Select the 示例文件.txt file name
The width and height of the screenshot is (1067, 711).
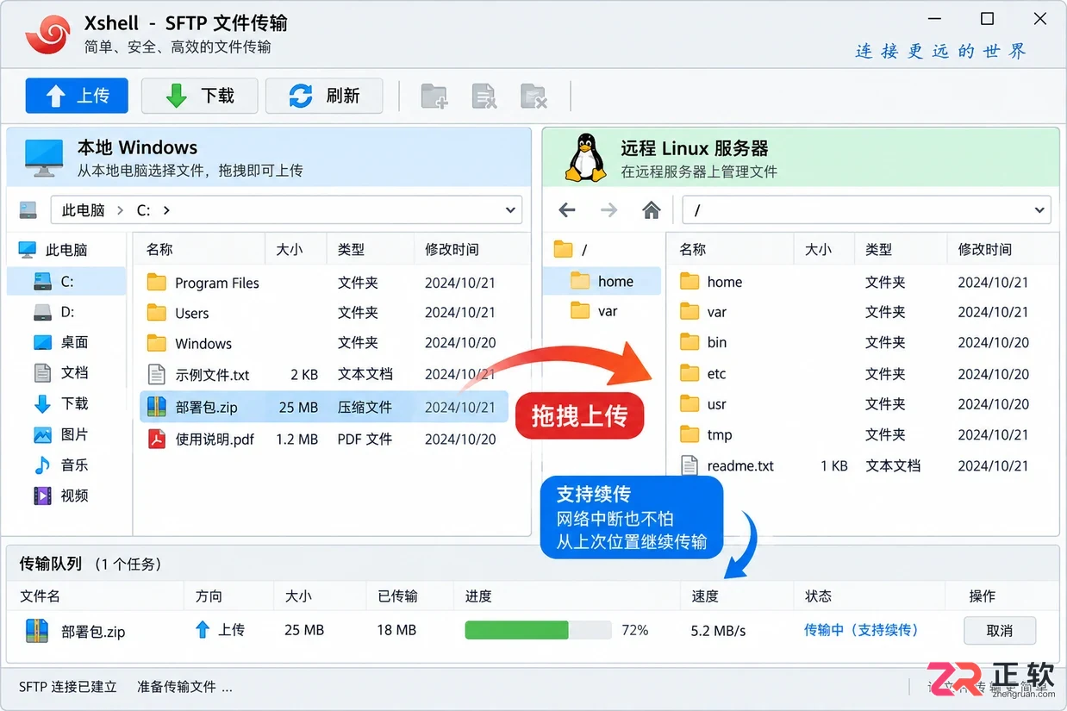[212, 375]
